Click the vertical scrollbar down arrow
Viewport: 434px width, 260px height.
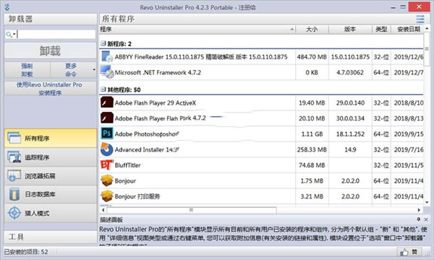(427, 202)
